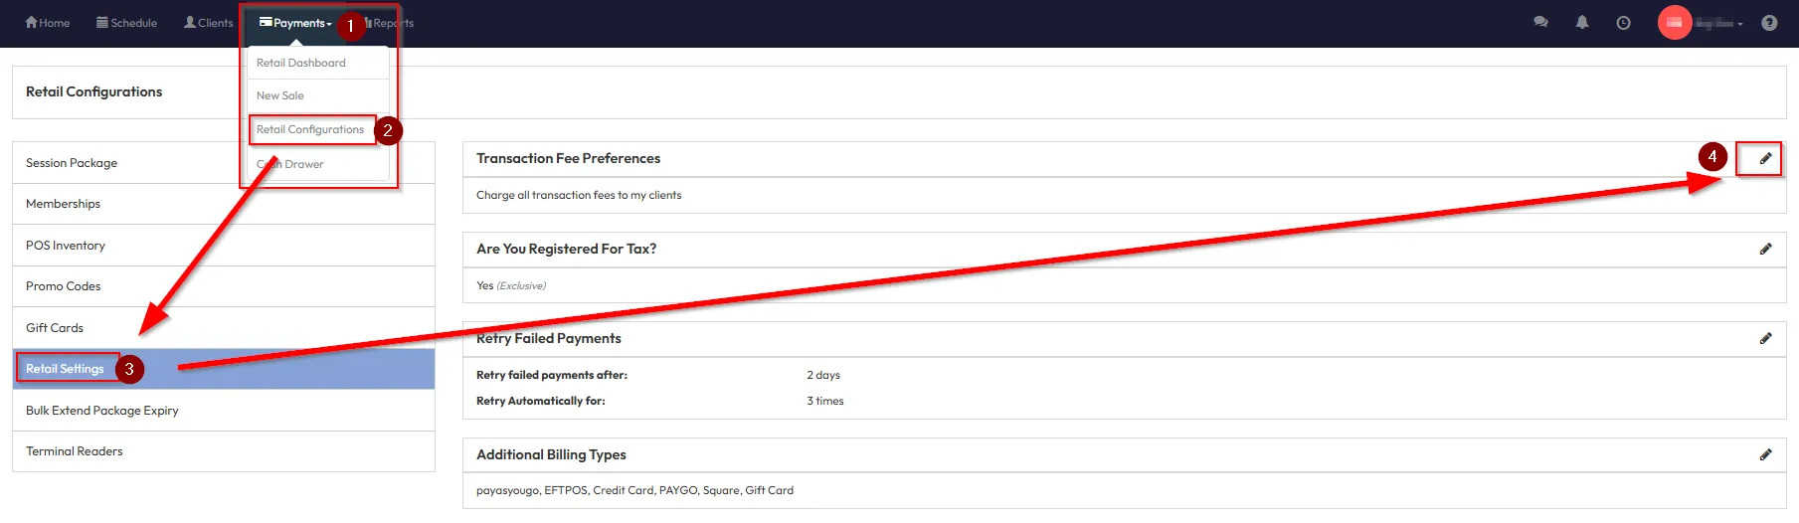
Task: Open the help question mark icon
Action: click(1768, 23)
